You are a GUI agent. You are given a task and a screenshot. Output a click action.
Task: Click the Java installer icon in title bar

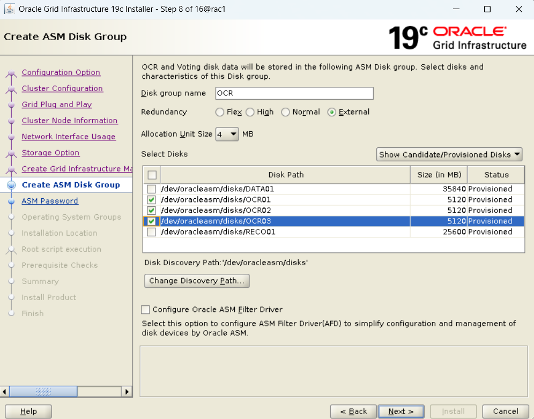9,9
